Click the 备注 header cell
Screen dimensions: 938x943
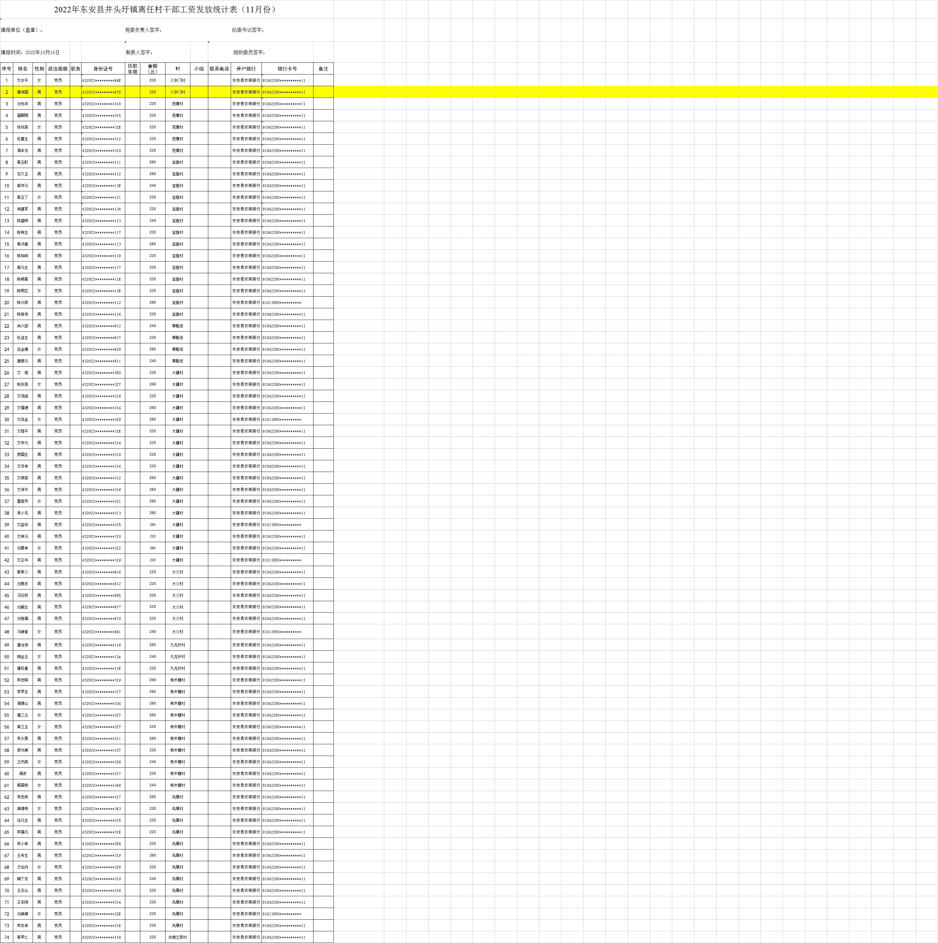pos(323,69)
